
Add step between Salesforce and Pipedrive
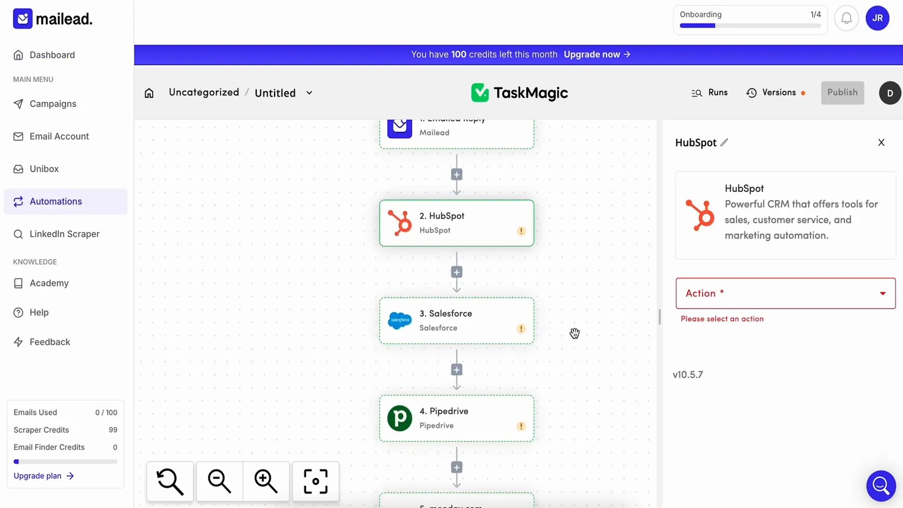tap(457, 370)
